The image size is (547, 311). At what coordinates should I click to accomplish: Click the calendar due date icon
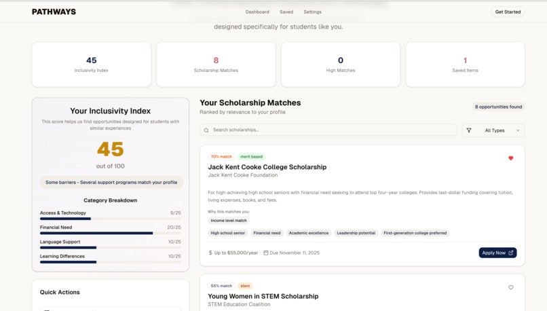click(266, 253)
